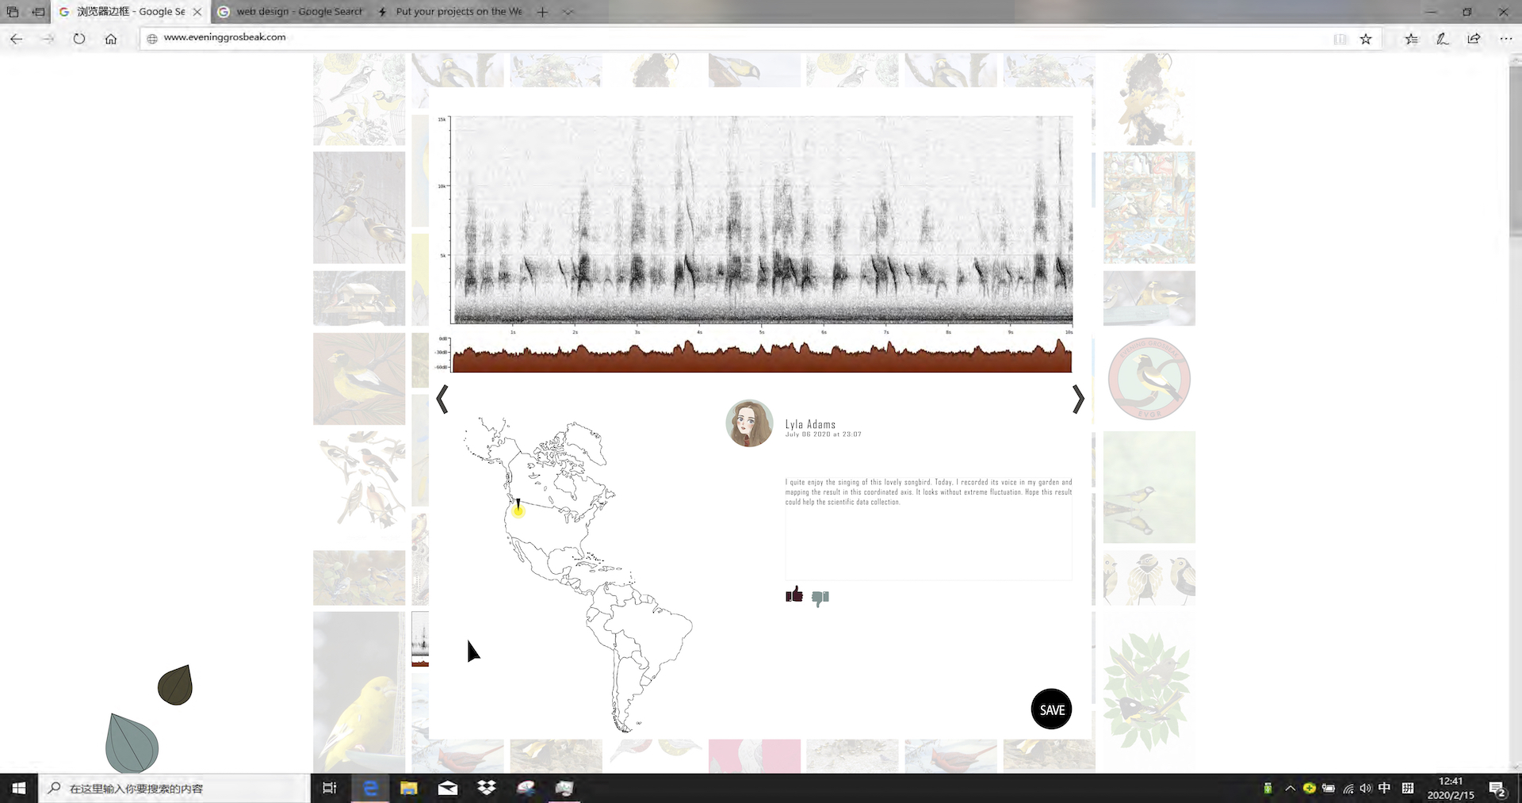The height and width of the screenshot is (803, 1522).
Task: Click the black SAVE button
Action: pos(1051,709)
